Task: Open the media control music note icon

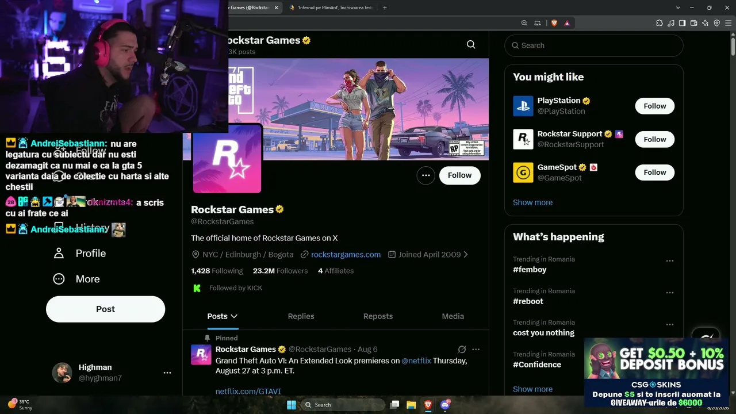Action: point(671,23)
